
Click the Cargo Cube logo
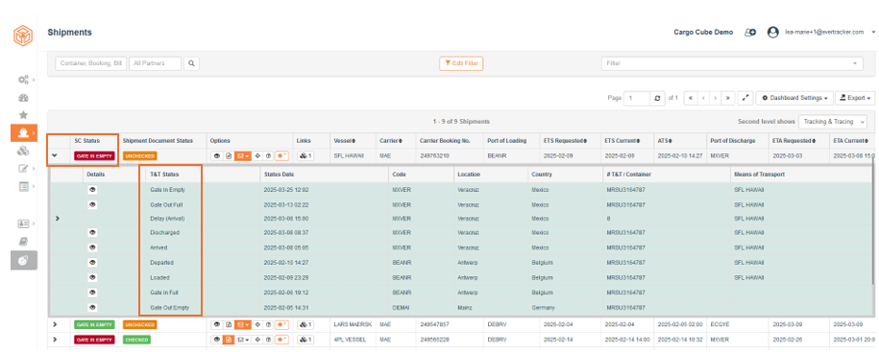point(23,36)
